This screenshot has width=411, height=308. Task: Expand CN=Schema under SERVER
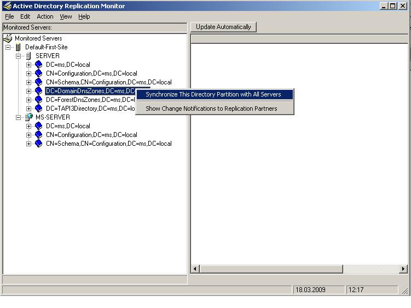click(28, 82)
